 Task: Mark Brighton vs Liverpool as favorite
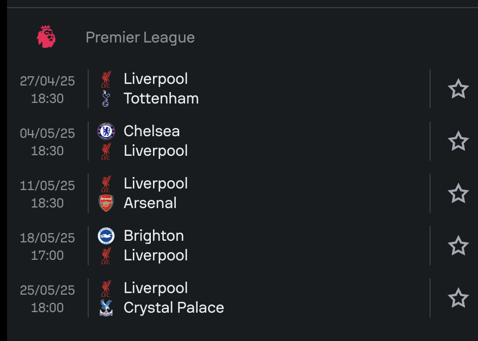[x=458, y=246]
